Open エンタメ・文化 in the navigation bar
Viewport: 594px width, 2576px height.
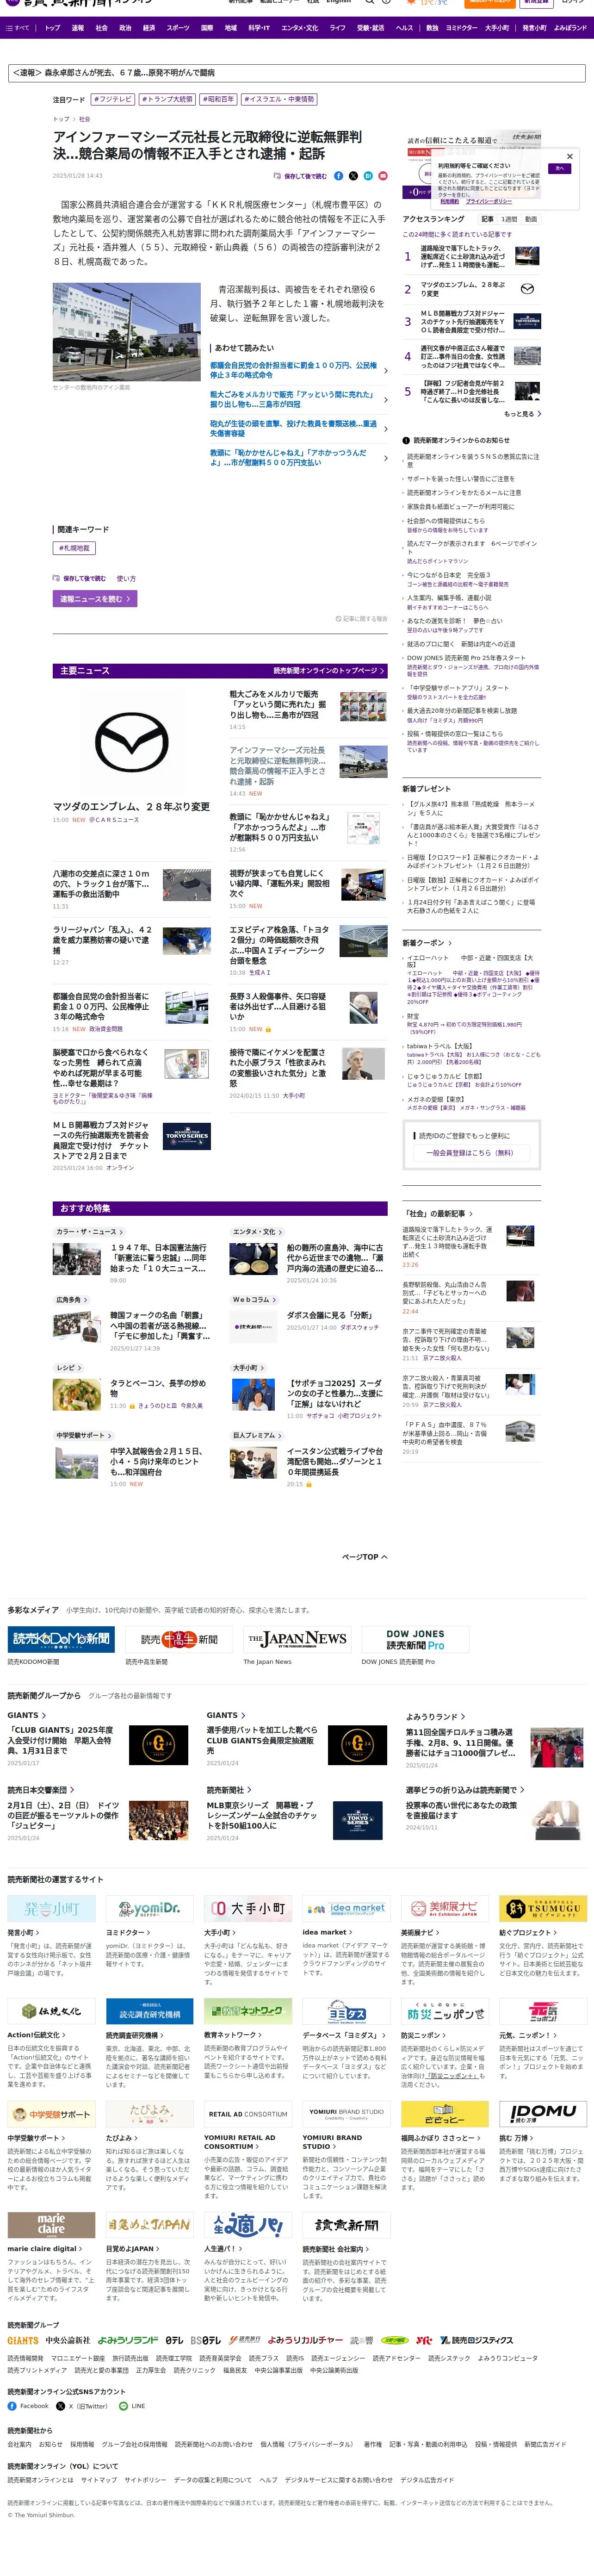click(x=299, y=28)
